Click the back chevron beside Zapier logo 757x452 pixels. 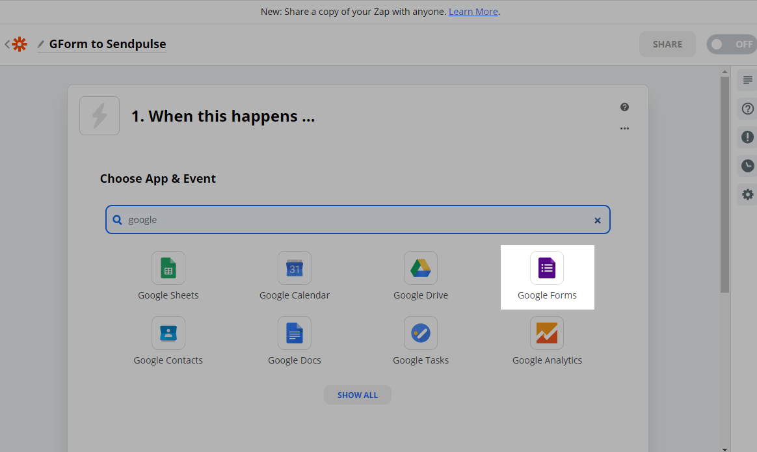pyautogui.click(x=7, y=44)
